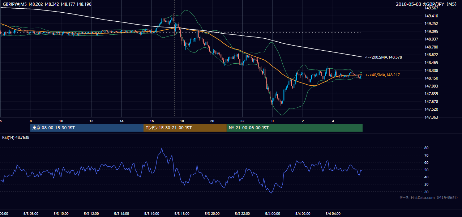Click the 5/3 18:00 date axis label

point(182,214)
